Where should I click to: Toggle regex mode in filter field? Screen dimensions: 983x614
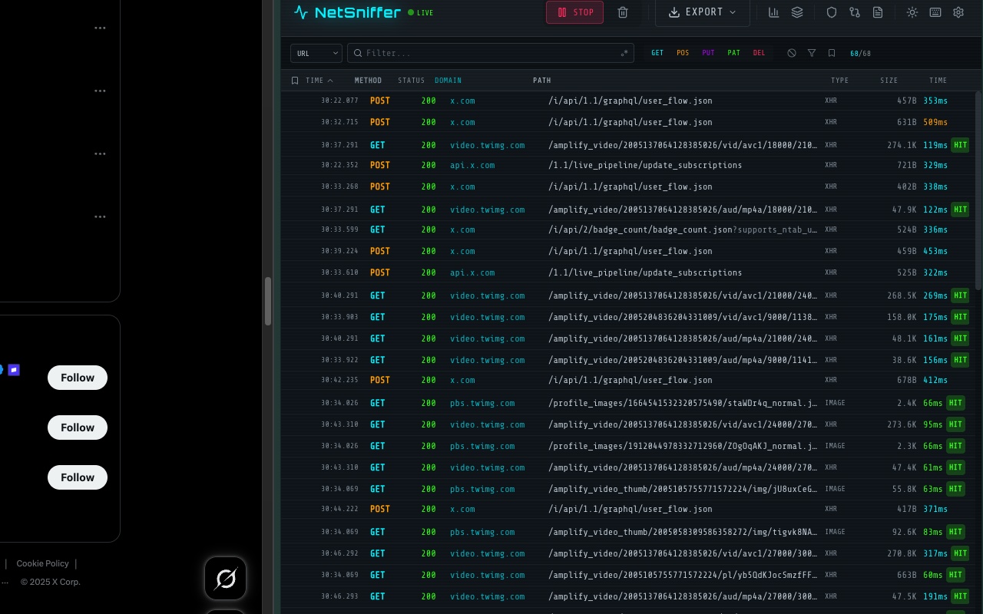tap(624, 53)
